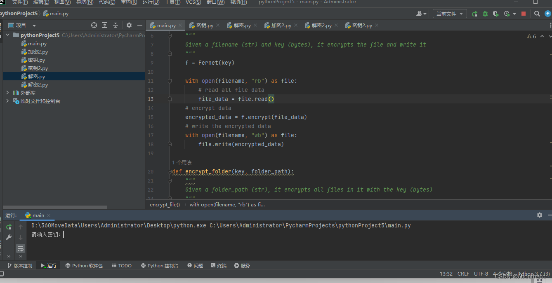The width and height of the screenshot is (552, 283).
Task: Jump to previous highlighted error arrow
Action: [x=542, y=36]
